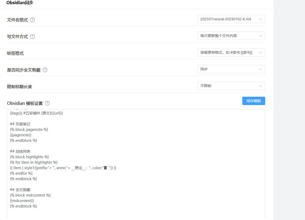Click the '{% block highlights %}' line
This screenshot has height=220, width=305.
(29, 157)
